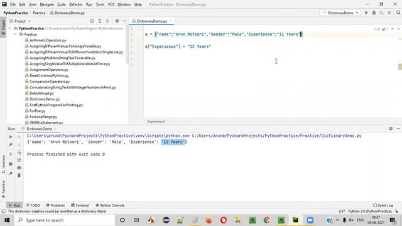Open Zoom from taskbar
The height and width of the screenshot is (226, 402).
pyautogui.click(x=310, y=220)
